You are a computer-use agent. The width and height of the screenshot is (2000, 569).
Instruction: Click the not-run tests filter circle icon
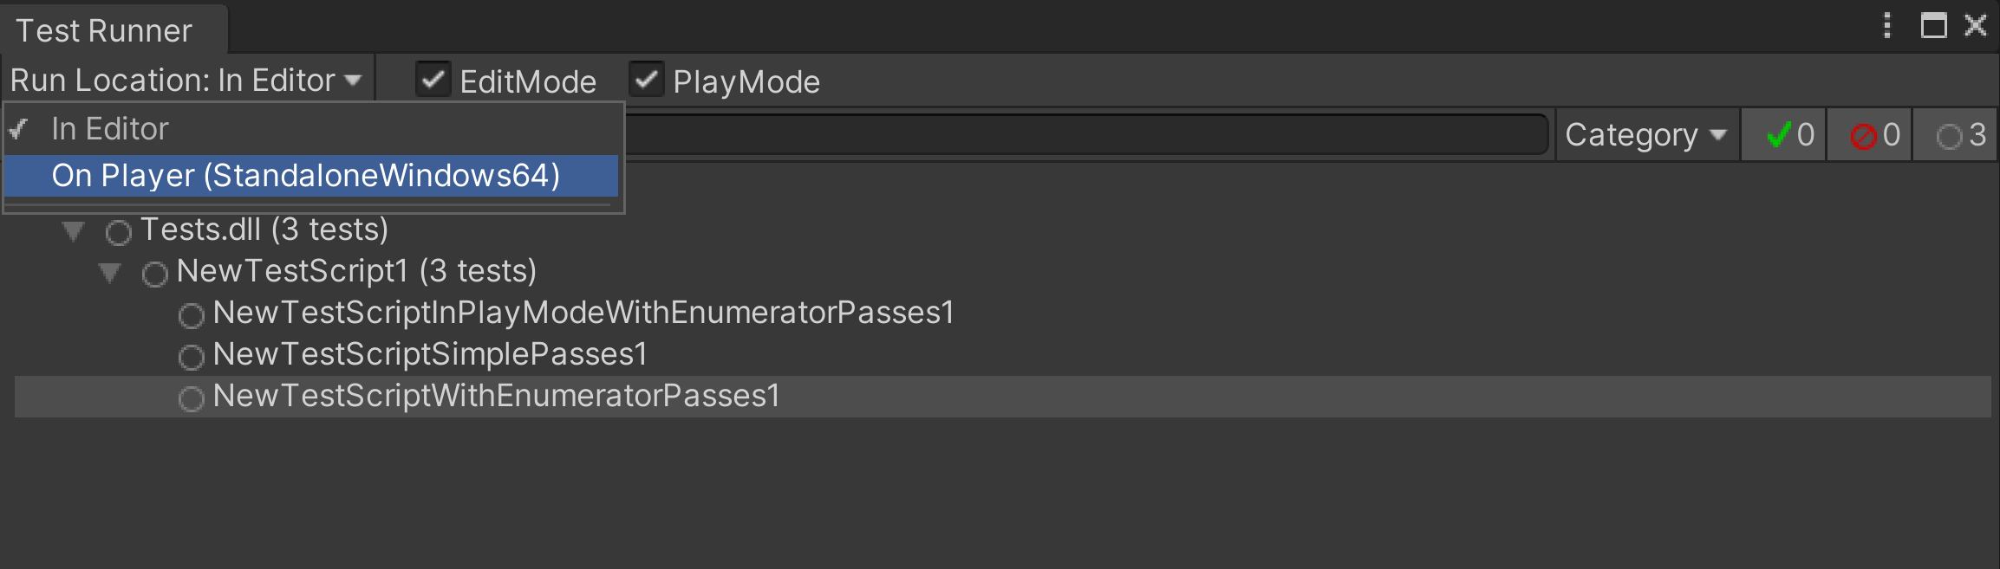pyautogui.click(x=1949, y=136)
